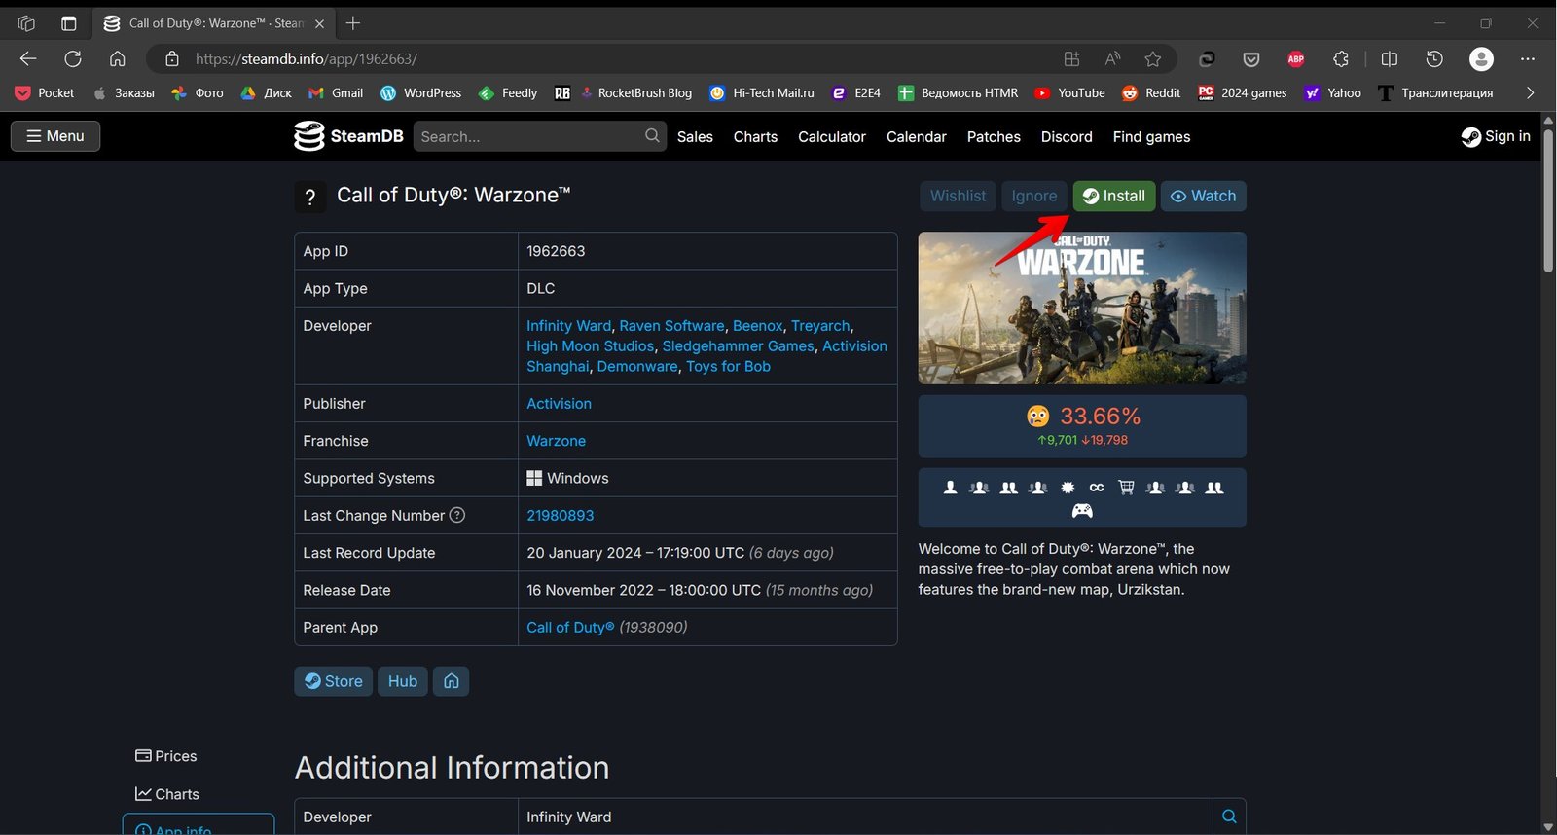Open the Calendar menu item
Viewport: 1557px width, 835px height.
click(916, 136)
